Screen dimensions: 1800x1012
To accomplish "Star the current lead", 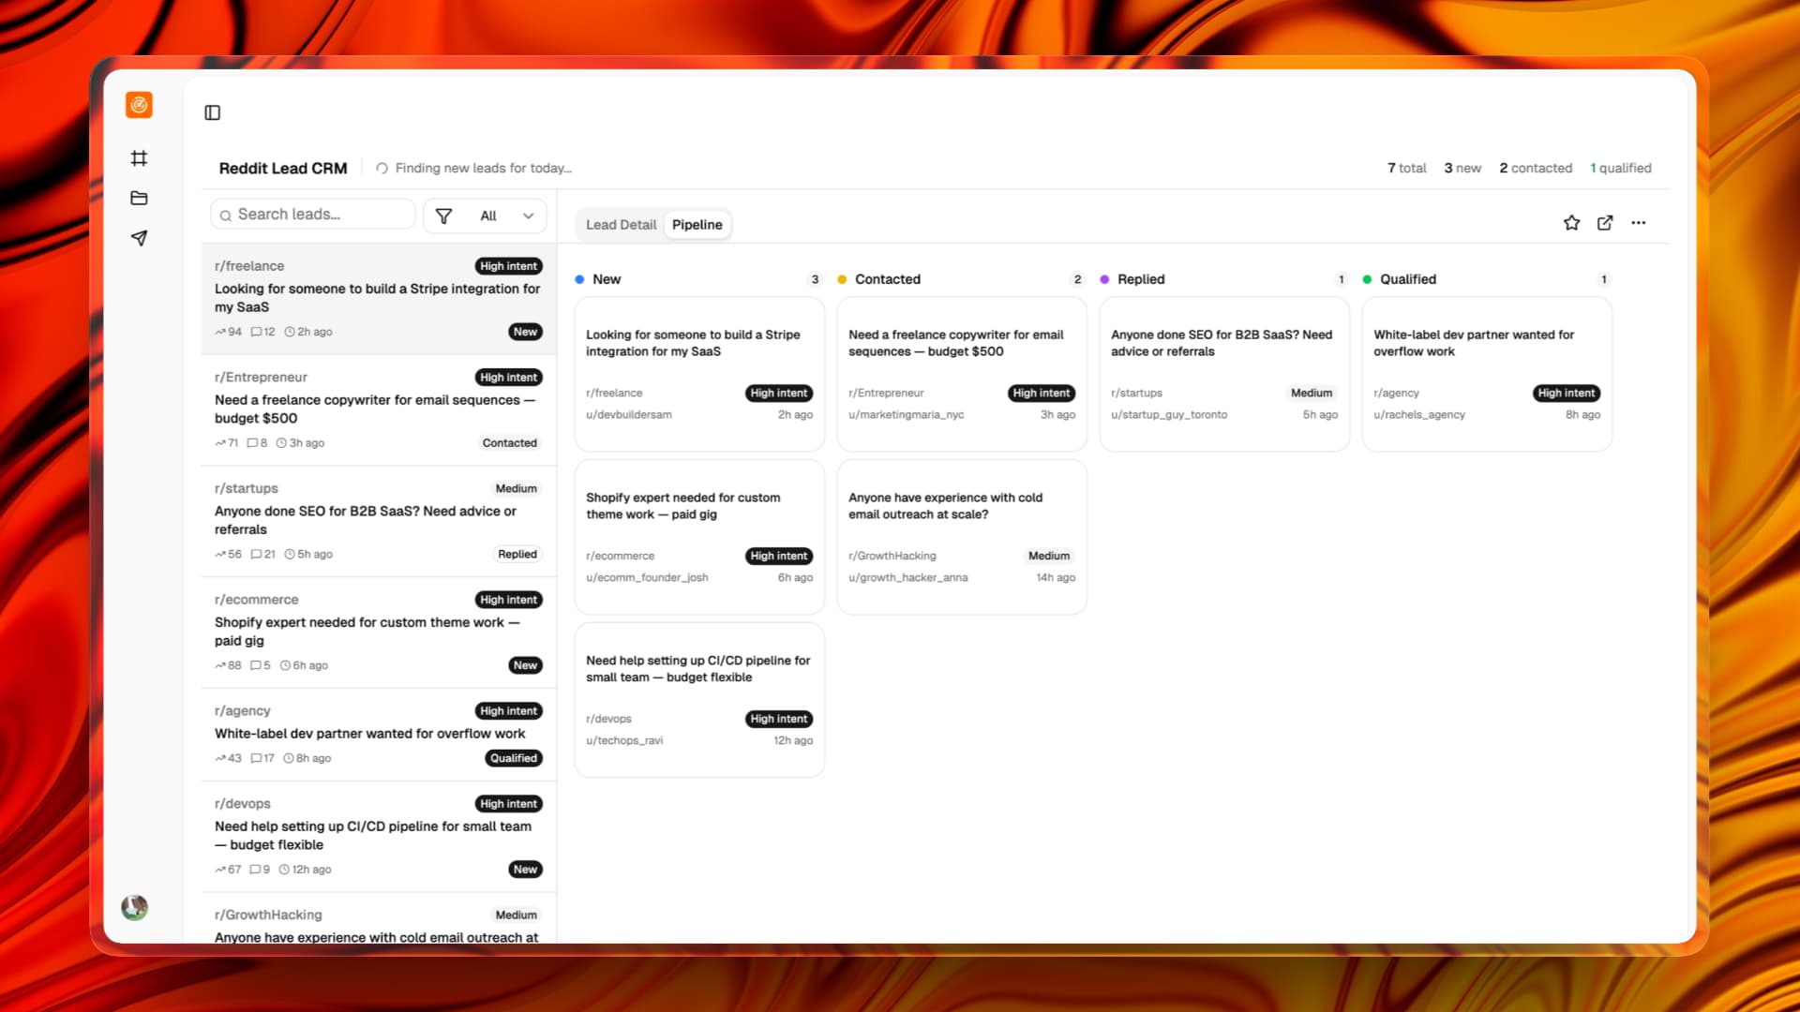I will 1571,223.
